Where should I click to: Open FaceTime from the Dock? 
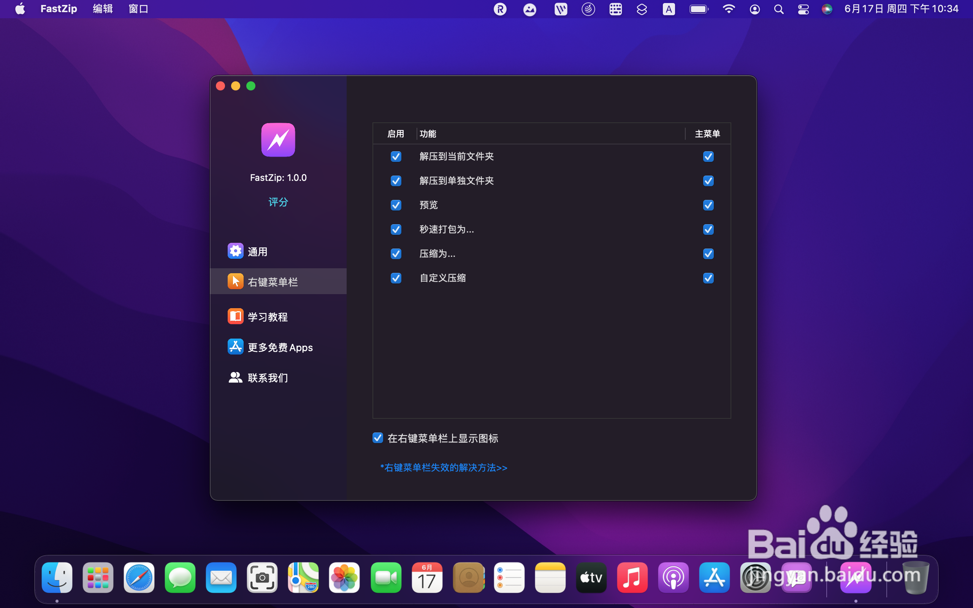(386, 578)
